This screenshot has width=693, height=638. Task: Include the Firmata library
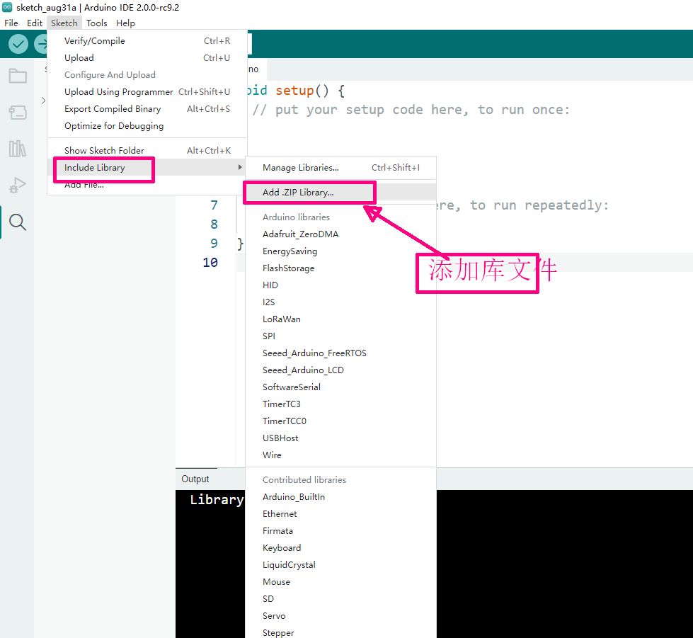(x=340, y=531)
